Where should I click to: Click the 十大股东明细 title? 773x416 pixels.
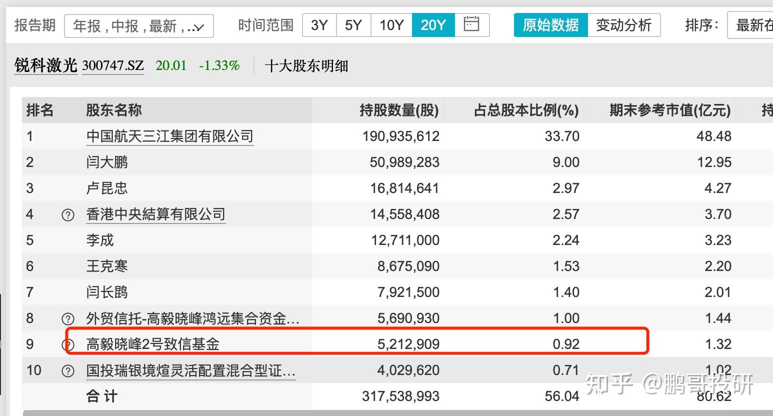point(306,66)
